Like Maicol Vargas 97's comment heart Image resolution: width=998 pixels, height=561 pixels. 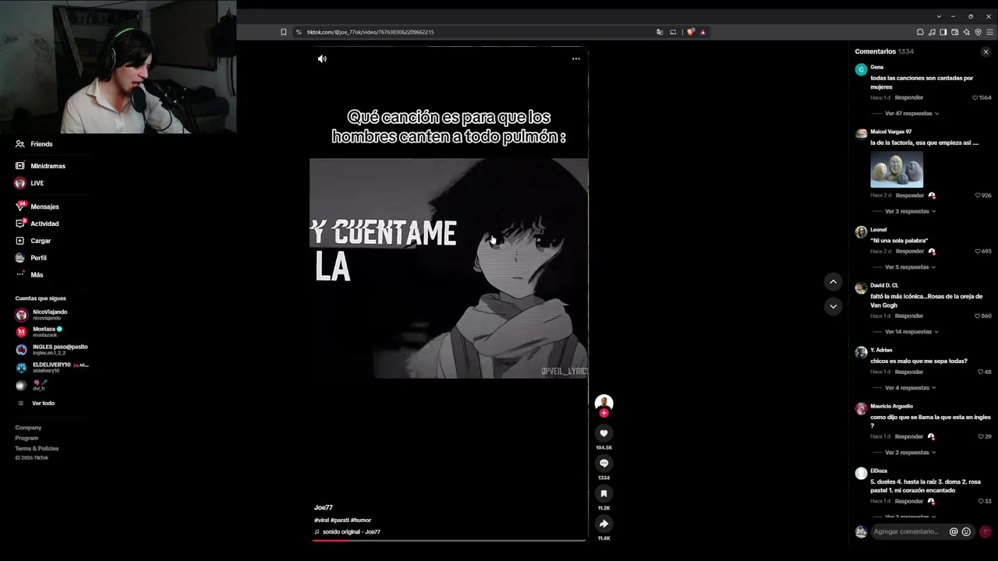tap(978, 196)
